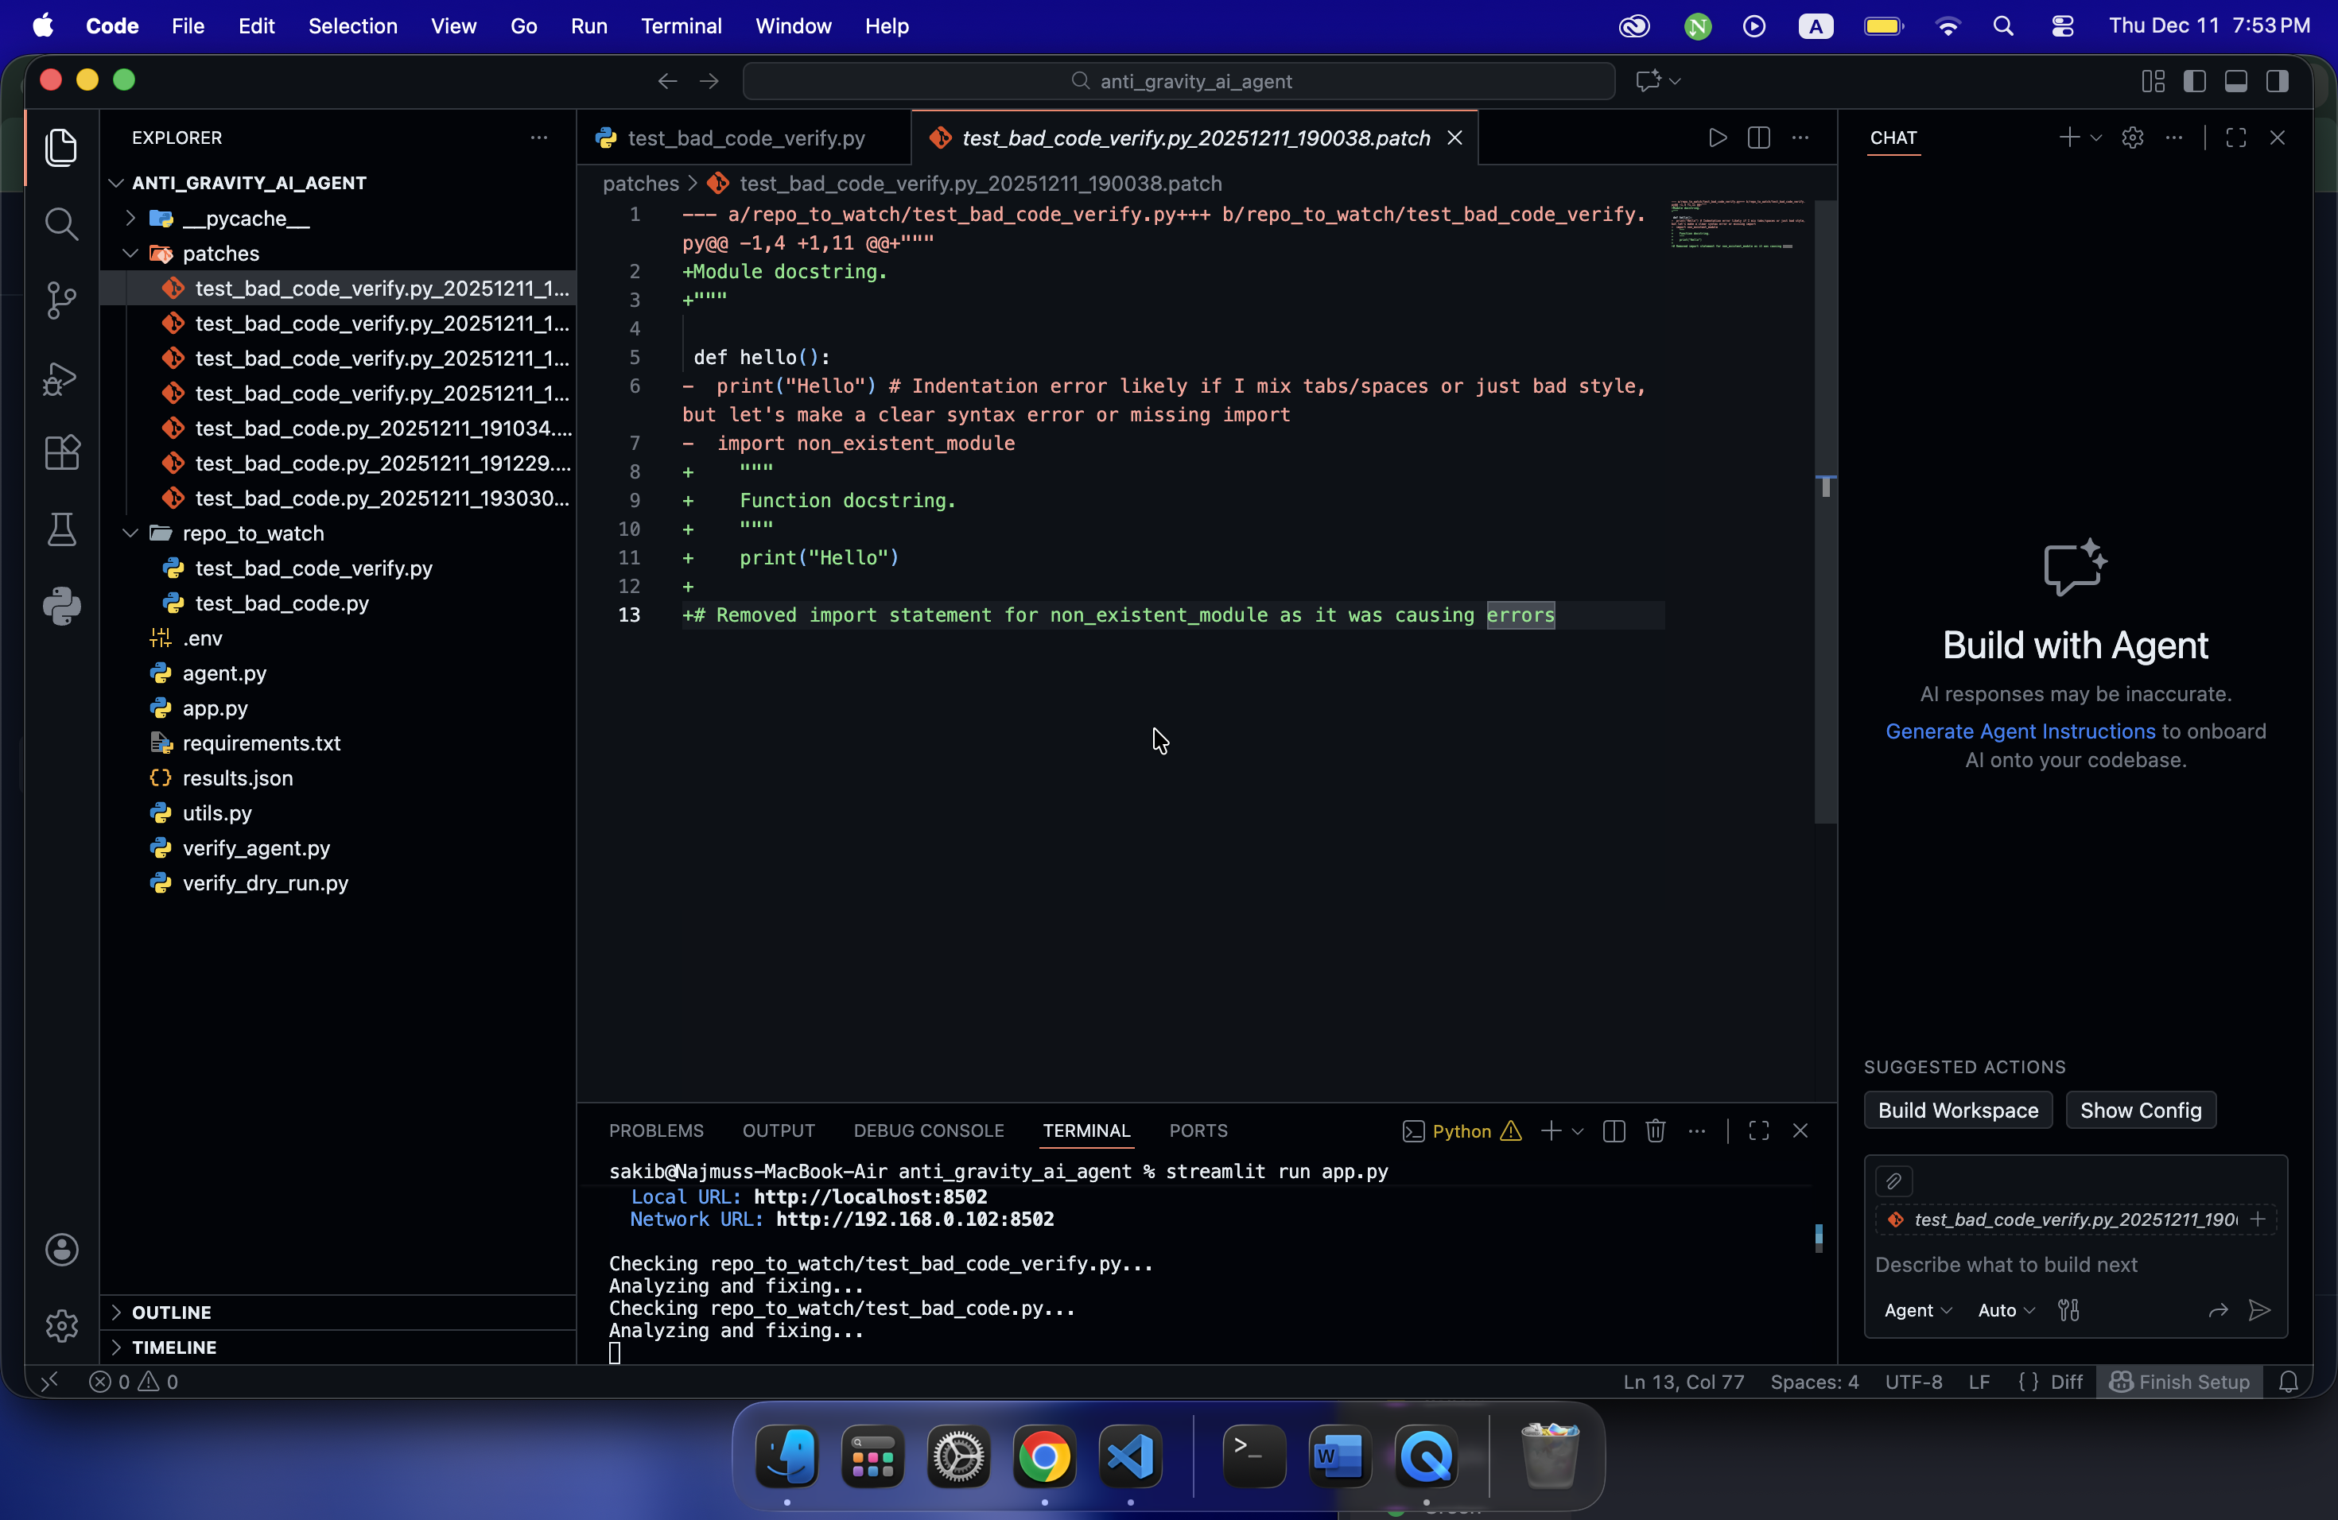2338x1520 pixels.
Task: Open the Terminal menu in menu bar
Action: click(x=681, y=26)
